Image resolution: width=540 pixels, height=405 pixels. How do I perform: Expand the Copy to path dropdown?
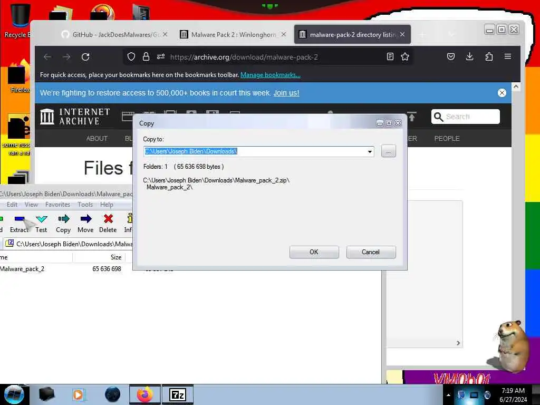pyautogui.click(x=370, y=151)
